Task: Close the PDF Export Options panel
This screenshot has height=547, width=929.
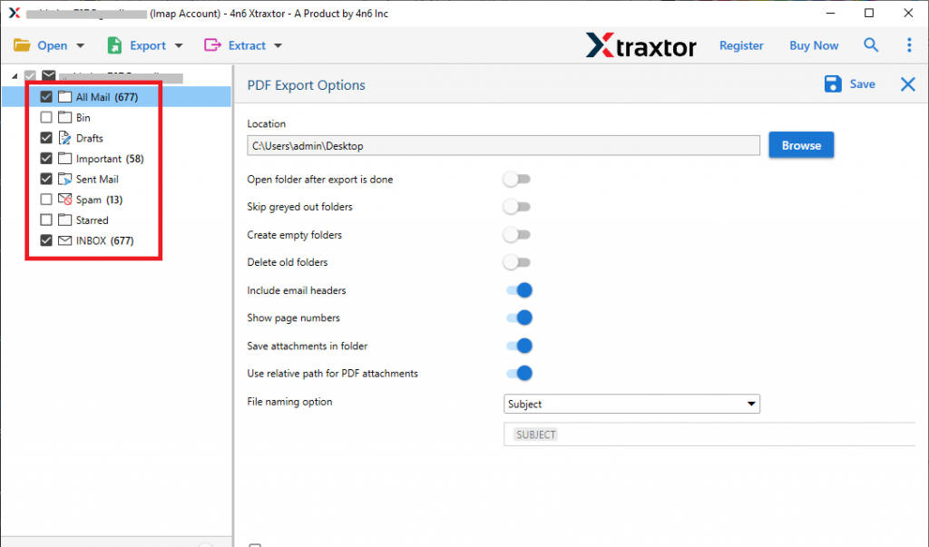Action: point(907,84)
